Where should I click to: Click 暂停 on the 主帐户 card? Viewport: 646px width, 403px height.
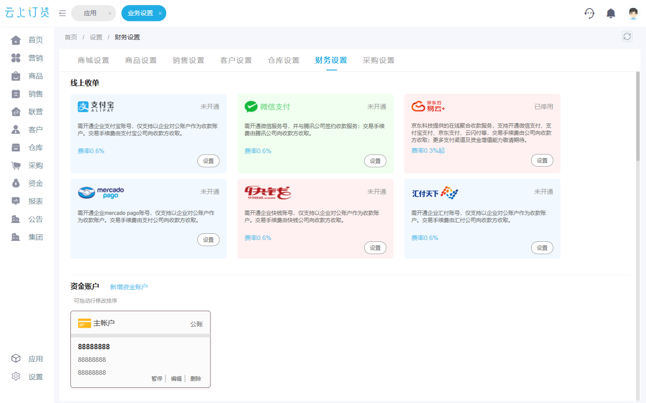157,379
